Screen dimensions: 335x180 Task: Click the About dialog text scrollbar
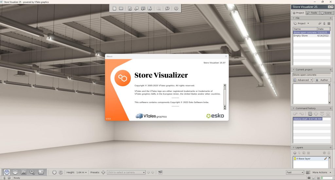click(224, 97)
